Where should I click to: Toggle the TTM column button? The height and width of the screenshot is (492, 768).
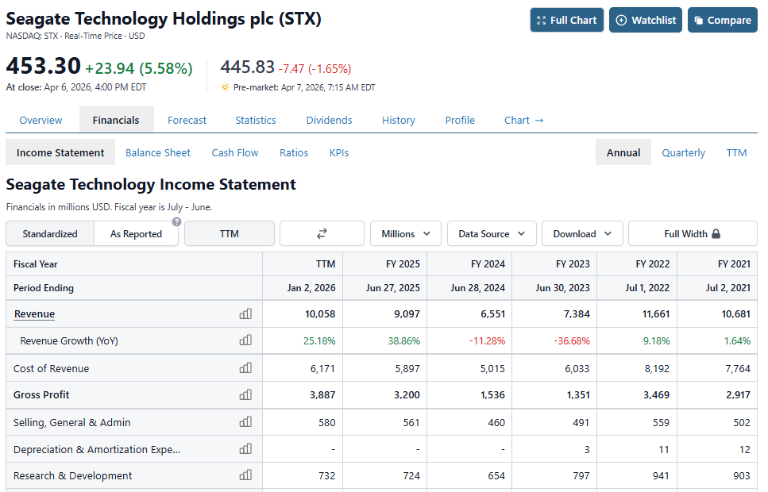tap(230, 233)
